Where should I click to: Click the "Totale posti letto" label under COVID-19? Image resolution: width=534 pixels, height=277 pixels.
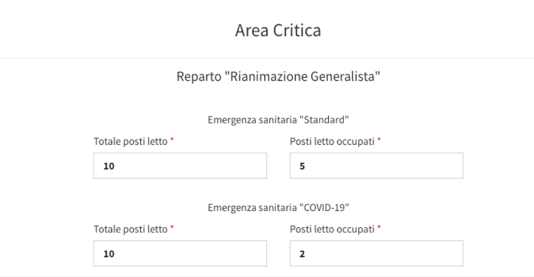click(131, 229)
